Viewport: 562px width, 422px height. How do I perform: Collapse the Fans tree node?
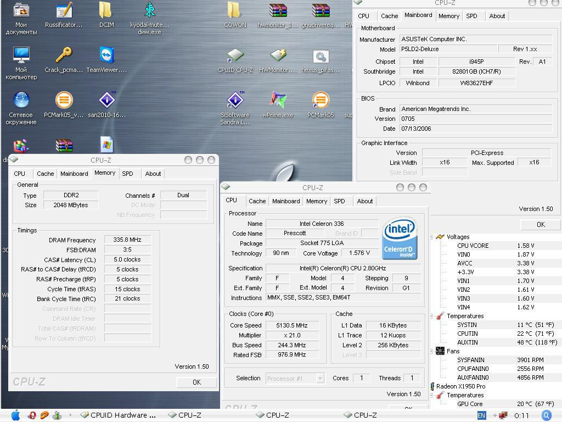[431, 351]
